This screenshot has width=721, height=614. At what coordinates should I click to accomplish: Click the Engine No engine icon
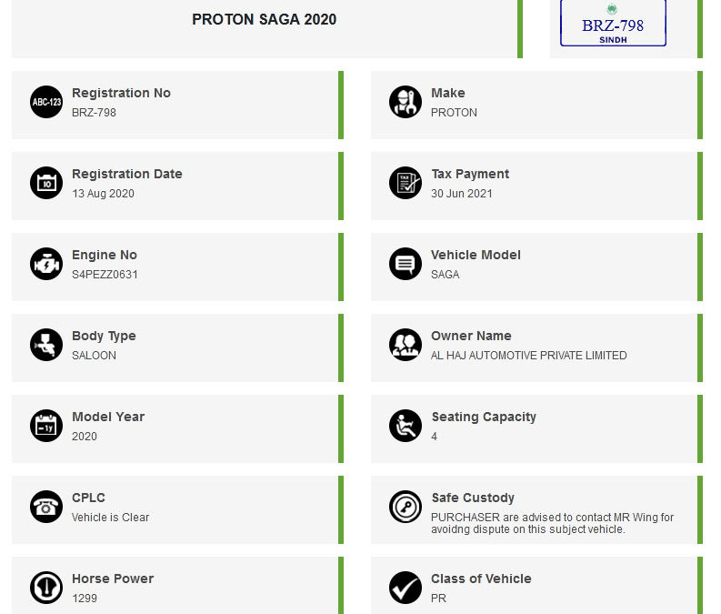pyautogui.click(x=46, y=264)
